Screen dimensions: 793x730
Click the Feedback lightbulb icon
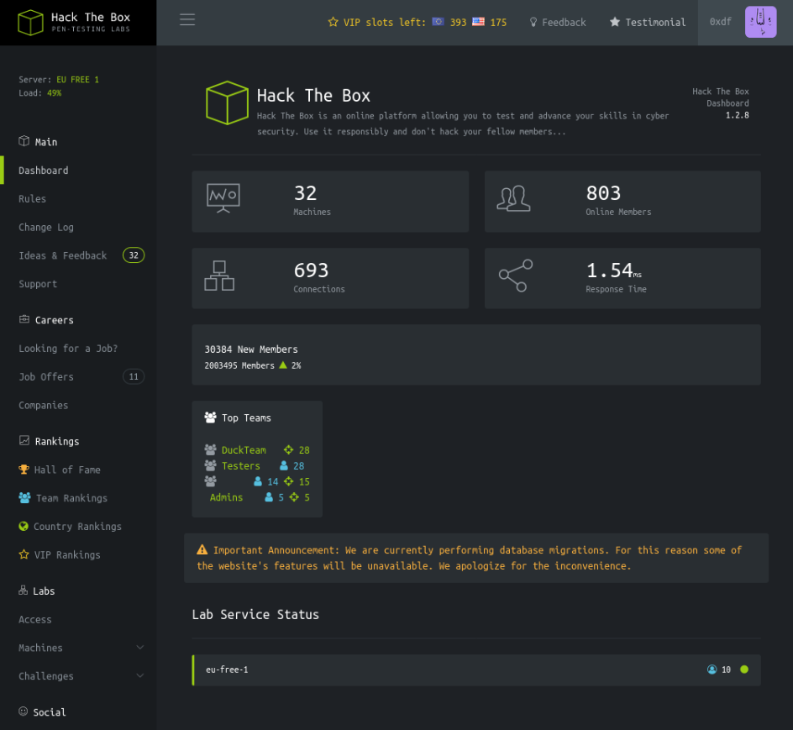point(533,22)
